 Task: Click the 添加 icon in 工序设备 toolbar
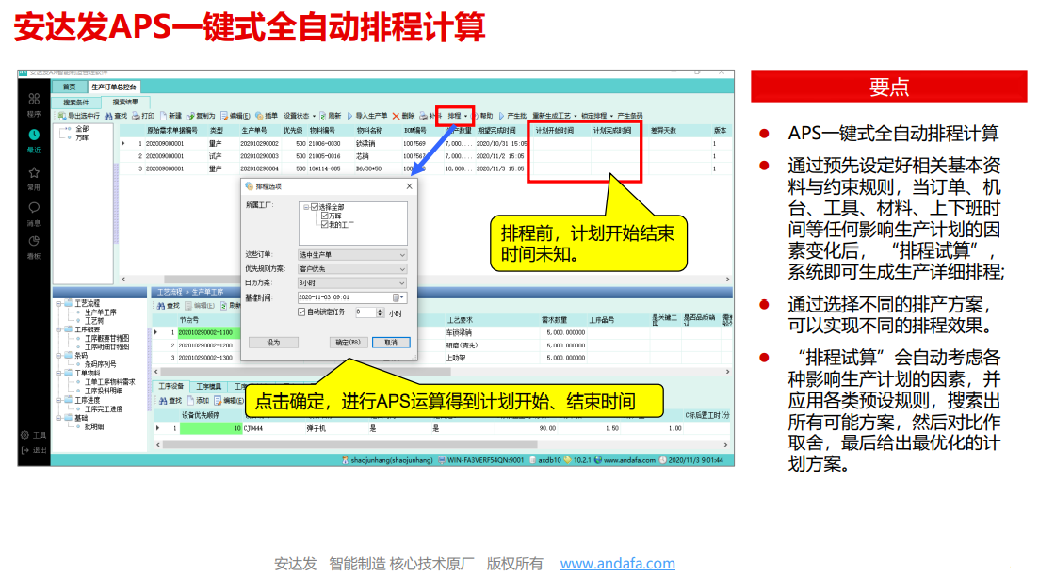point(191,401)
